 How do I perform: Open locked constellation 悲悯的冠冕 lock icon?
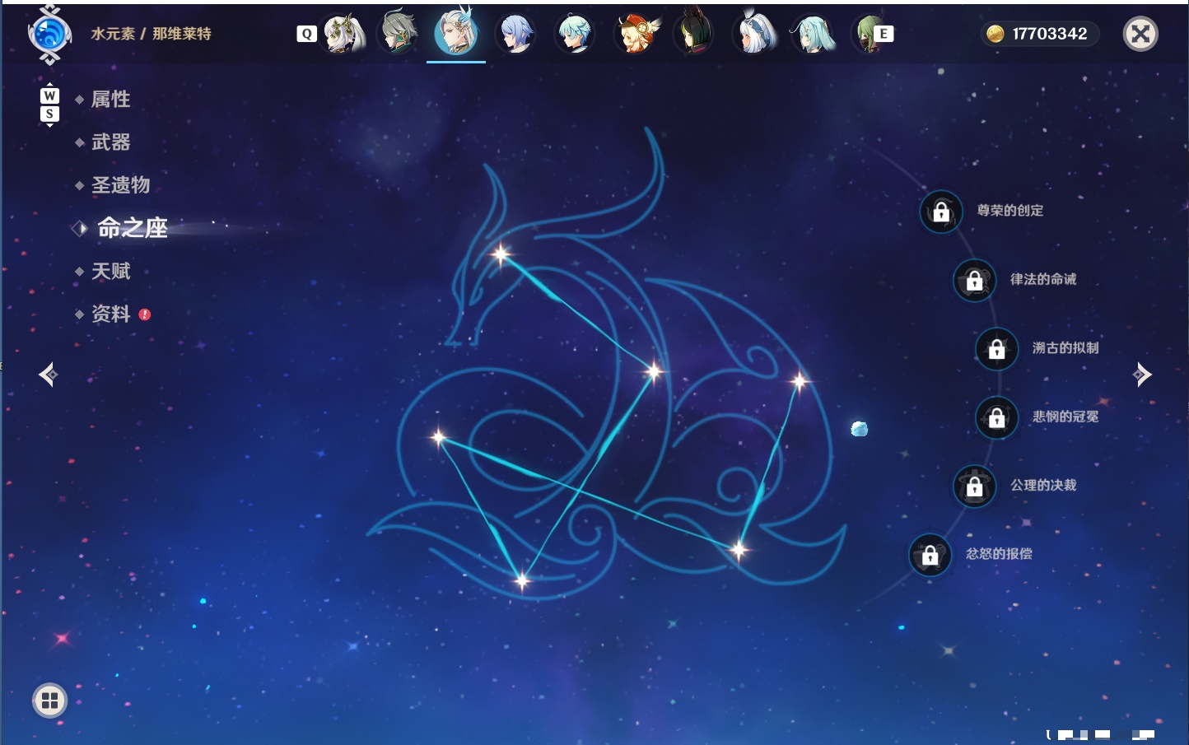(996, 417)
